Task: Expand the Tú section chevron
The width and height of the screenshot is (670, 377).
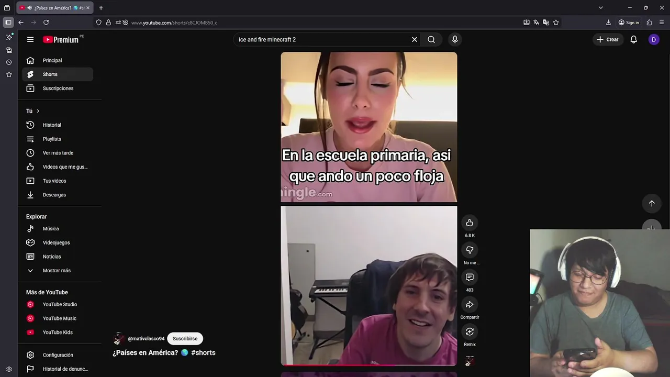Action: [38, 111]
